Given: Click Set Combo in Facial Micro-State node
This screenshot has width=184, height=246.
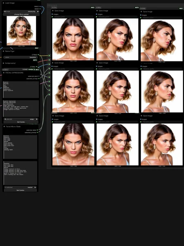Looking at the screenshot, I should [20, 190].
